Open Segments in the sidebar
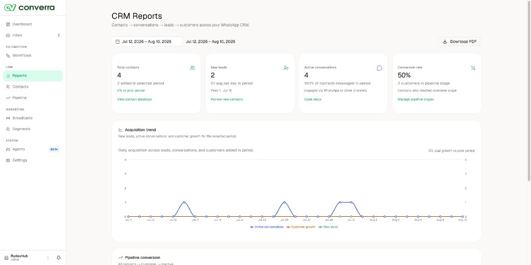The width and height of the screenshot is (531, 265). [33, 129]
